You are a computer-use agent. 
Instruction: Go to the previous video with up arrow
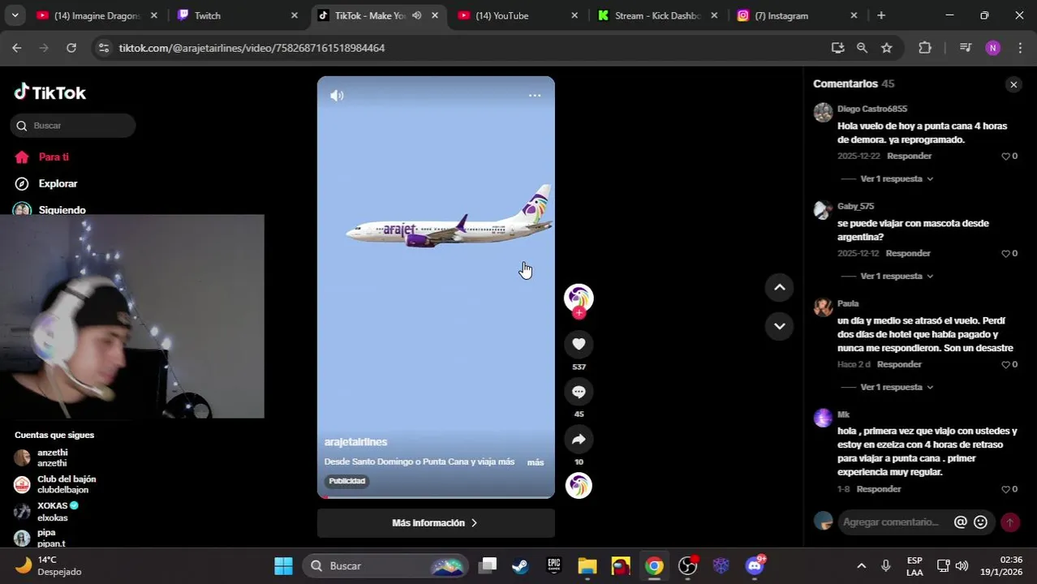coord(779,287)
